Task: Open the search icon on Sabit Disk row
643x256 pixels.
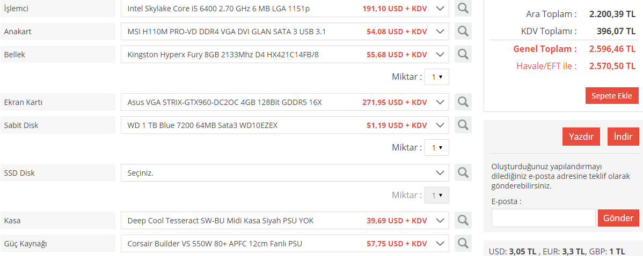Action: point(463,125)
